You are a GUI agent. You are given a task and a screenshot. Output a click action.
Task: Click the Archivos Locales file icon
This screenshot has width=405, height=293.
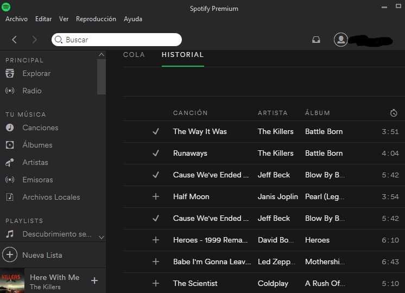(10, 197)
